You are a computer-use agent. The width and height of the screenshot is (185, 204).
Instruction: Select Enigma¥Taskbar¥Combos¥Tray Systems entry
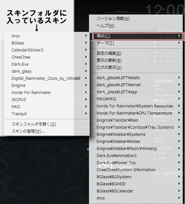pos(136,127)
